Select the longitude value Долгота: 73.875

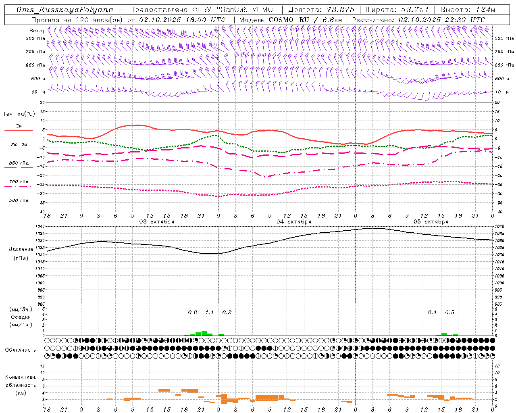click(x=322, y=10)
